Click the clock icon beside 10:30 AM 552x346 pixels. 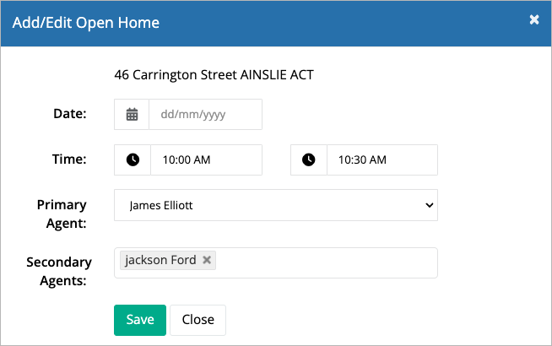(309, 159)
